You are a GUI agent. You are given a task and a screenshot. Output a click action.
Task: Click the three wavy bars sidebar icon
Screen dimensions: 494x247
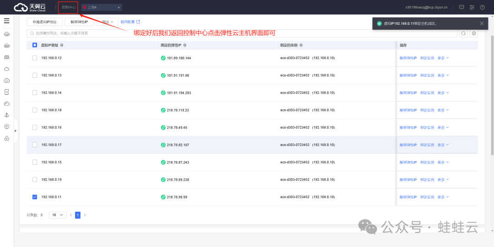click(6, 57)
